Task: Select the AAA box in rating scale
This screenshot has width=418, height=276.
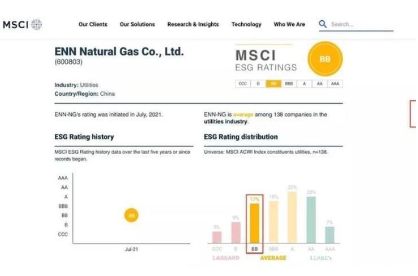Action: pos(335,83)
